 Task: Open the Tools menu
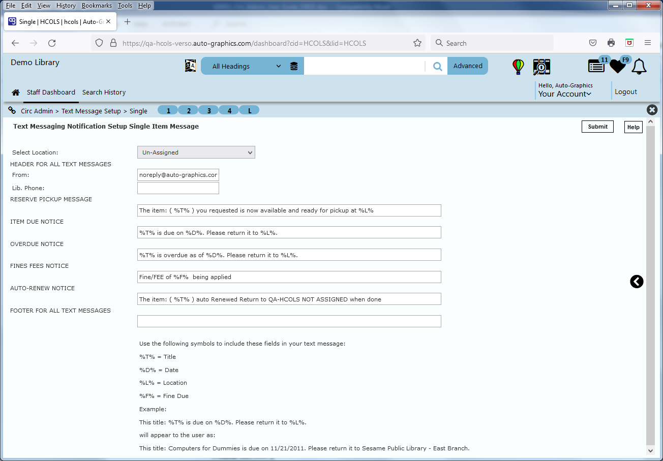pos(125,6)
